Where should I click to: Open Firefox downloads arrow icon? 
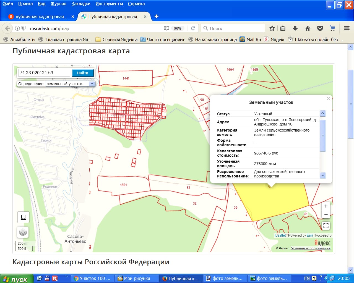coord(295,28)
